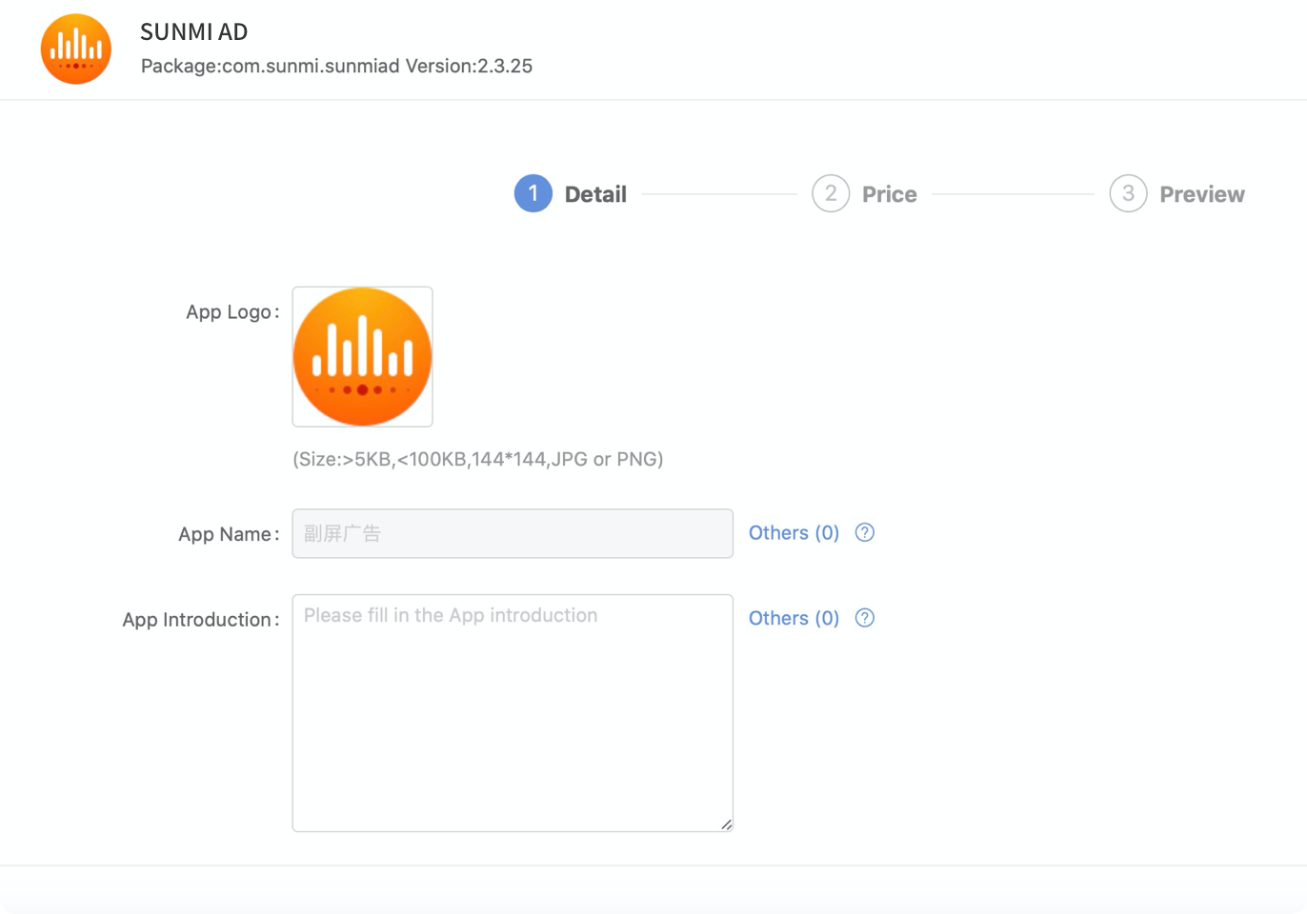Jump to the Preview step

1201,194
